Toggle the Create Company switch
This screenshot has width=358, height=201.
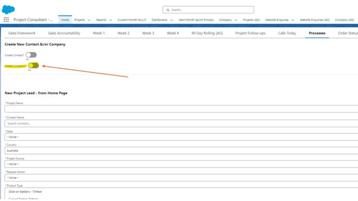34,66
